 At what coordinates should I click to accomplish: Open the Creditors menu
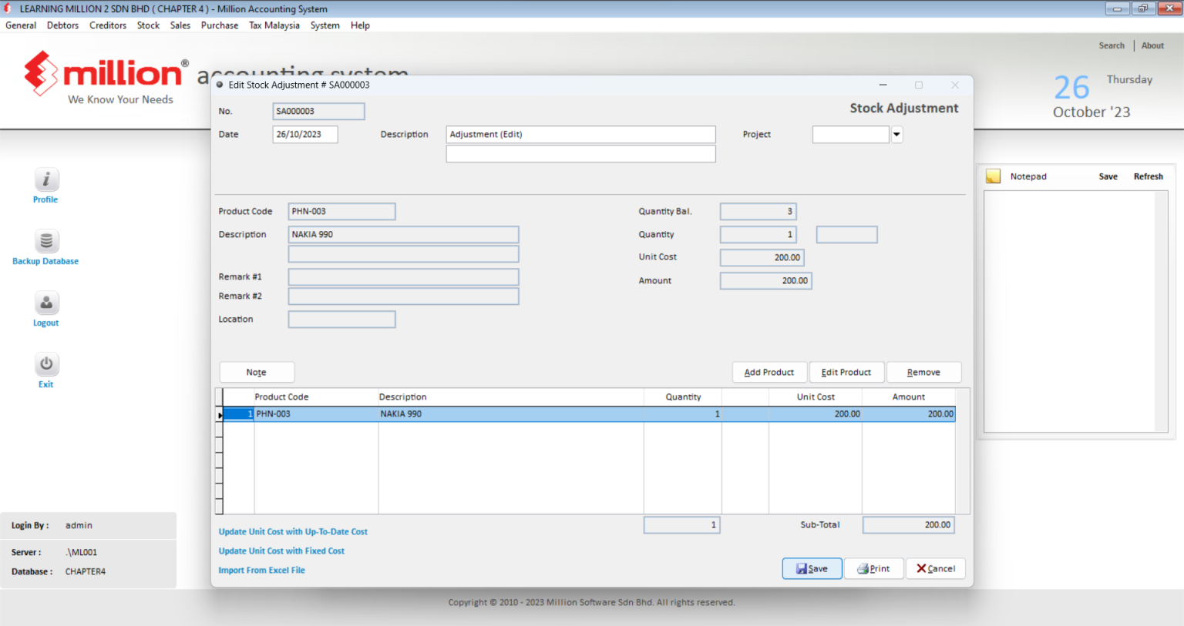tap(108, 25)
